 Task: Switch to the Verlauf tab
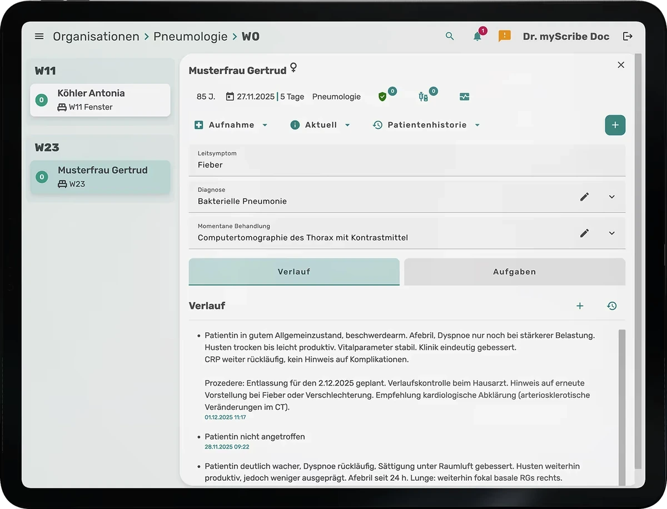click(x=294, y=272)
